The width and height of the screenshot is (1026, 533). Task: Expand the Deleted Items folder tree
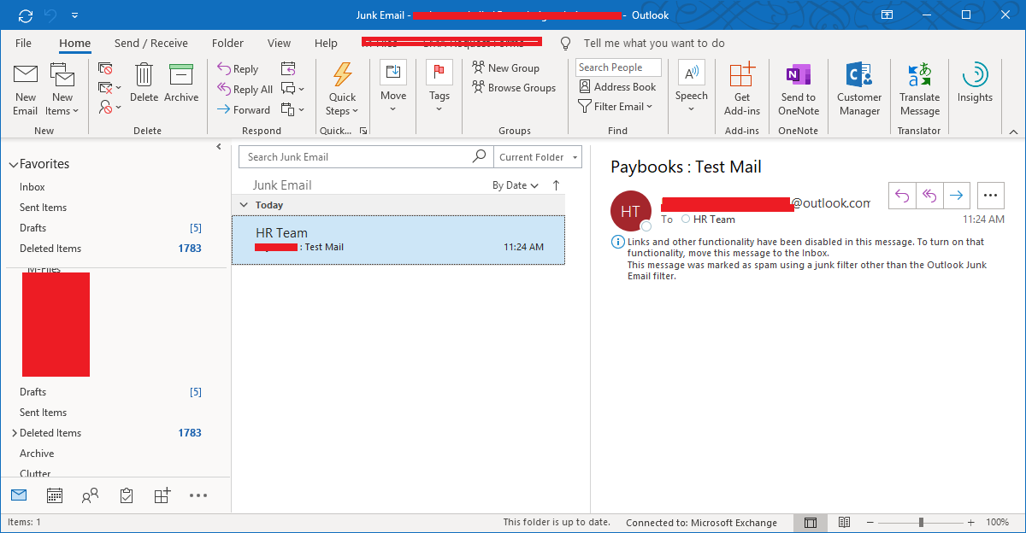tap(15, 433)
